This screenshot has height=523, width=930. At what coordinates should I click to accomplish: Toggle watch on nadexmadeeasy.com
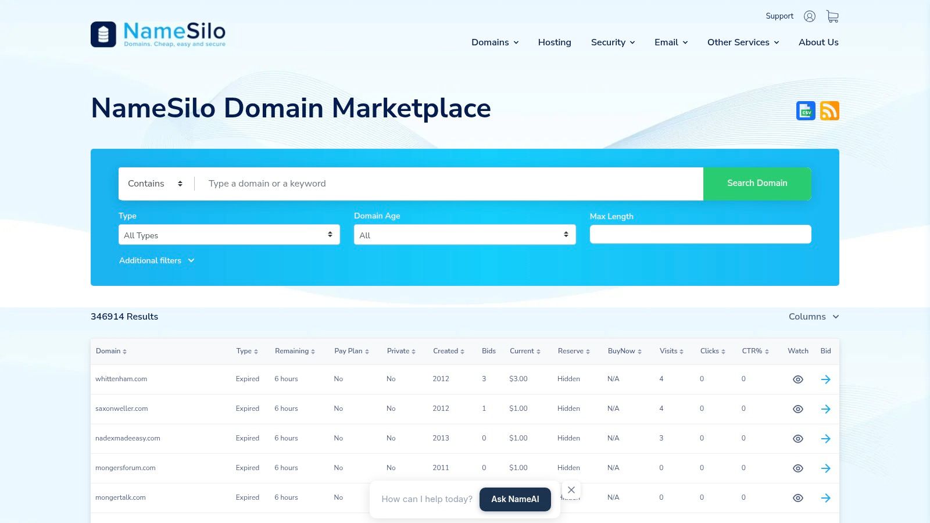[x=797, y=438]
